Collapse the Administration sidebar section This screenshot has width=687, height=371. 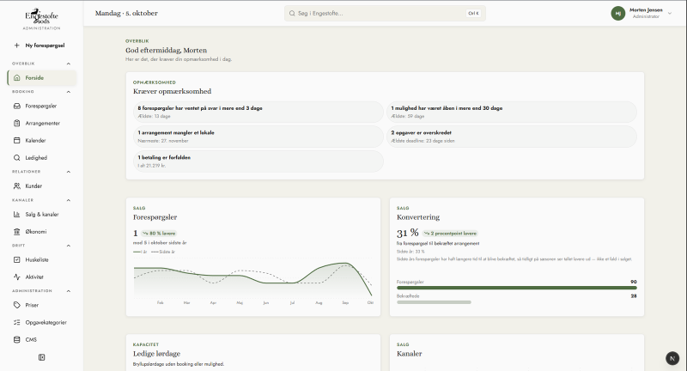click(69, 291)
